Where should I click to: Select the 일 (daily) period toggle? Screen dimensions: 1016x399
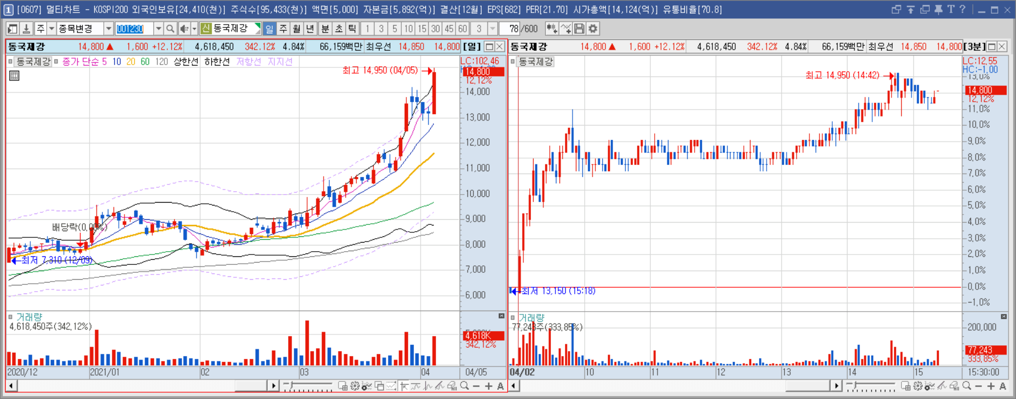[269, 29]
